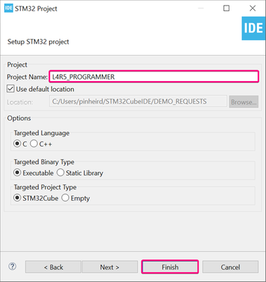Click the Targeted Language group label
266x282 pixels.
click(x=42, y=133)
